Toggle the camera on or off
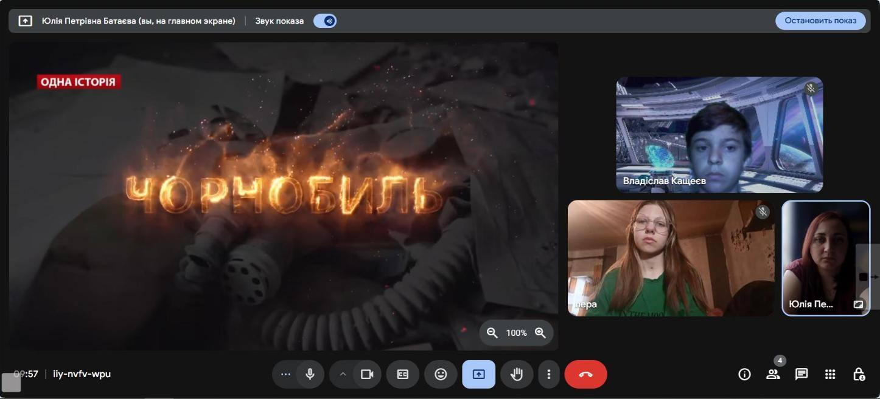This screenshot has height=399, width=880. coord(367,374)
